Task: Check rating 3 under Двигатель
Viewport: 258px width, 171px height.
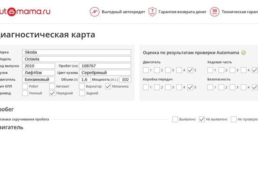Action: 168,70
